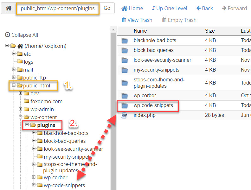Viewport: 251px width, 190px height.
Task: Sort by the Size column header
Action: pos(210,31)
